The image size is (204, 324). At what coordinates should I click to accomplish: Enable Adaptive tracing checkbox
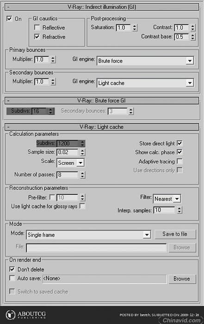(x=179, y=161)
